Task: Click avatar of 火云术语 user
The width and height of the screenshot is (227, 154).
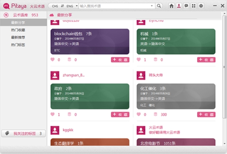Action: (141, 130)
